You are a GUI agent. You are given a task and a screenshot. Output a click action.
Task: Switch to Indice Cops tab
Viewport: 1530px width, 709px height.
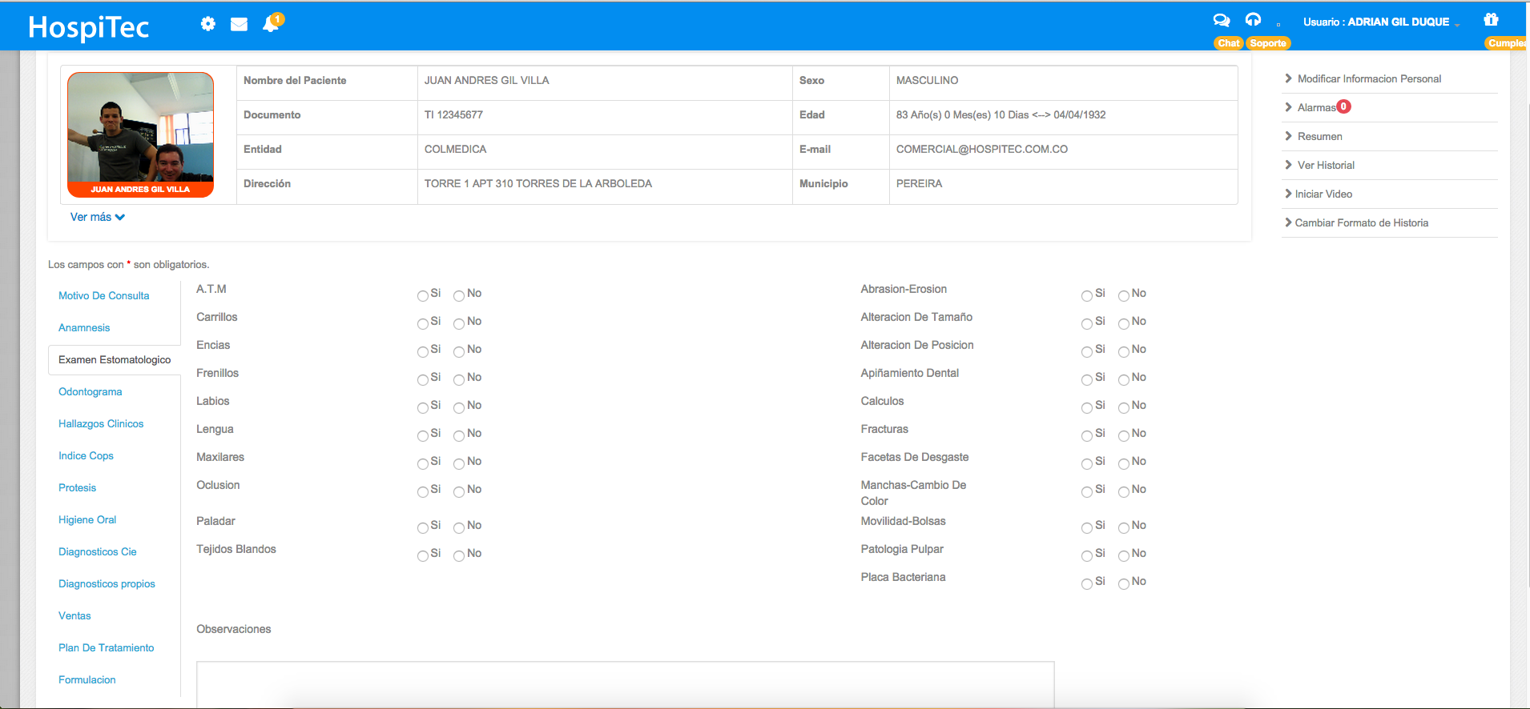pos(86,455)
